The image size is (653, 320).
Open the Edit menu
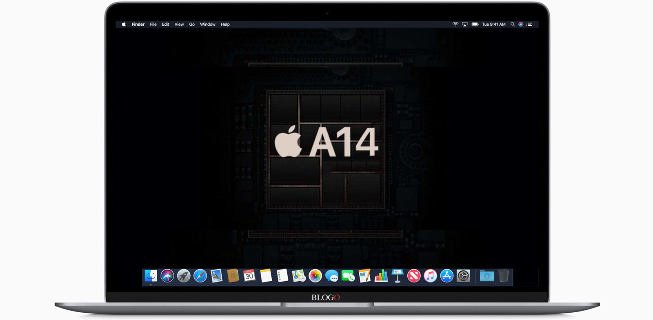[165, 24]
